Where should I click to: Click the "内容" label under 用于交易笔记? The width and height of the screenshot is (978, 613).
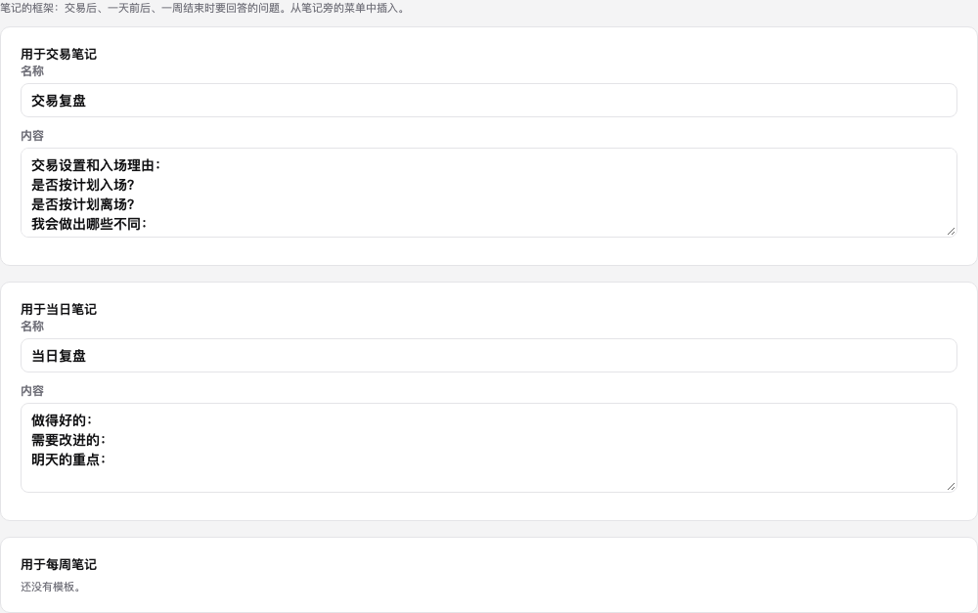pos(32,135)
